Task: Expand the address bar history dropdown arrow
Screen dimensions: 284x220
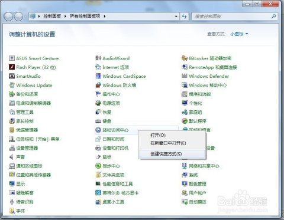Action: tap(176, 17)
